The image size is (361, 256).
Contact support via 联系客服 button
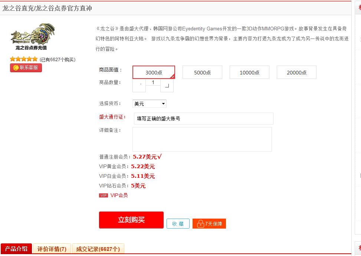pos(26,68)
